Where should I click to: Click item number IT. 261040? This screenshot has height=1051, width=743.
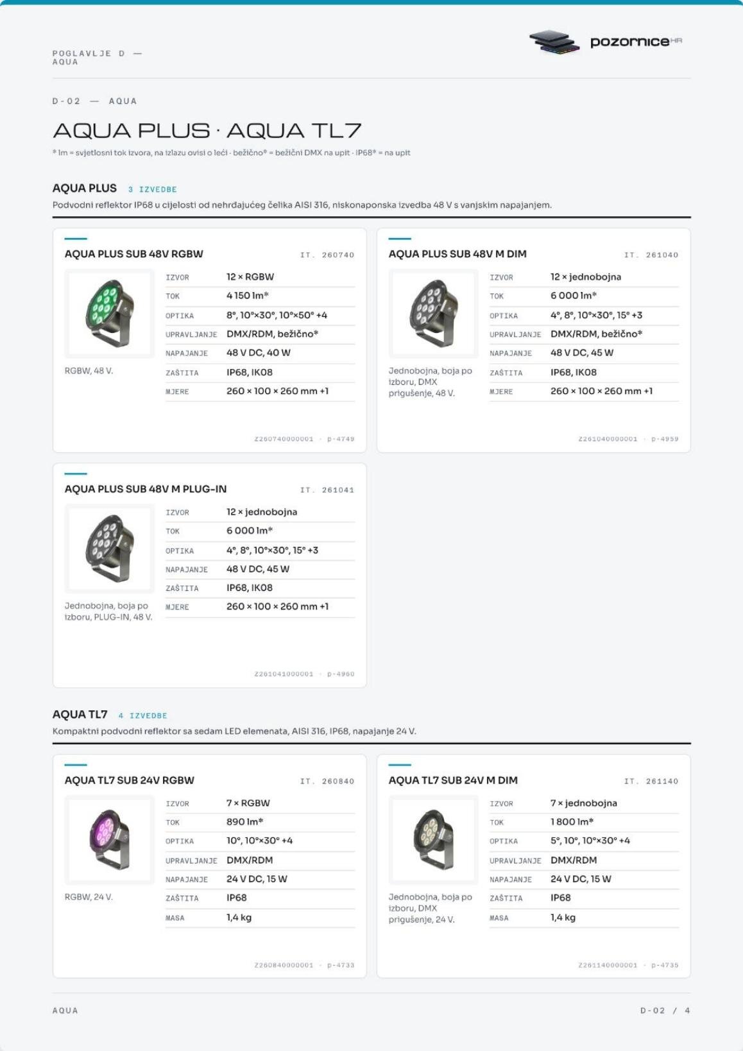[x=651, y=255]
